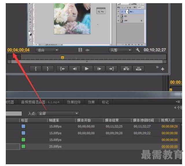185x166 pixels.
Task: Click the plus button editor icon
Action: (162, 69)
